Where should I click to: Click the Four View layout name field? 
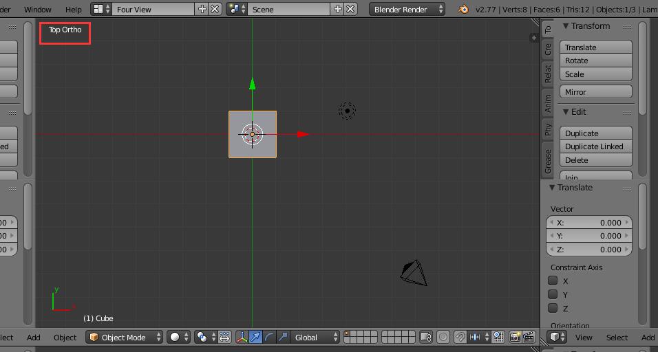click(x=153, y=9)
